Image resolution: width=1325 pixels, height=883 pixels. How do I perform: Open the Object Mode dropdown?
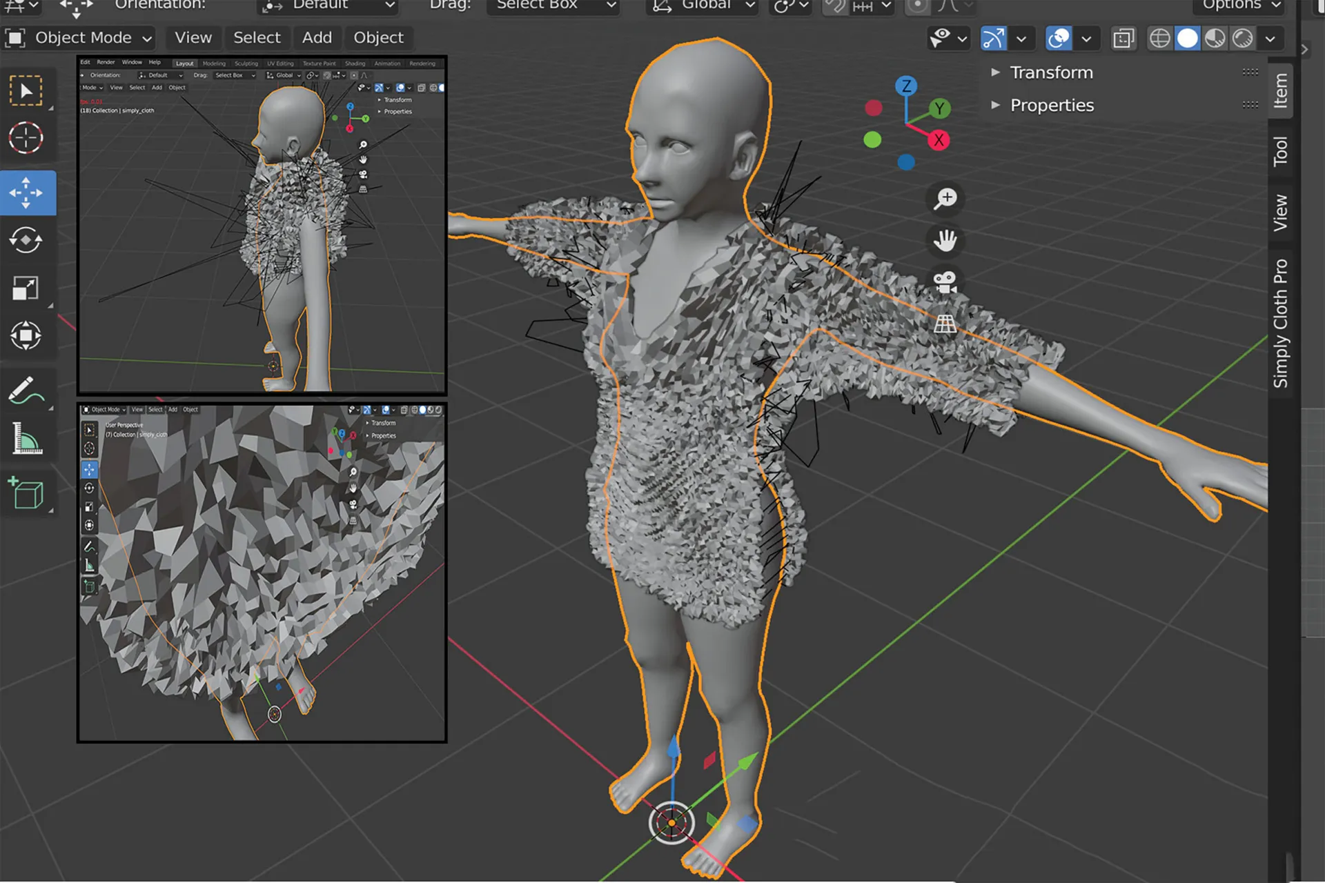click(79, 38)
